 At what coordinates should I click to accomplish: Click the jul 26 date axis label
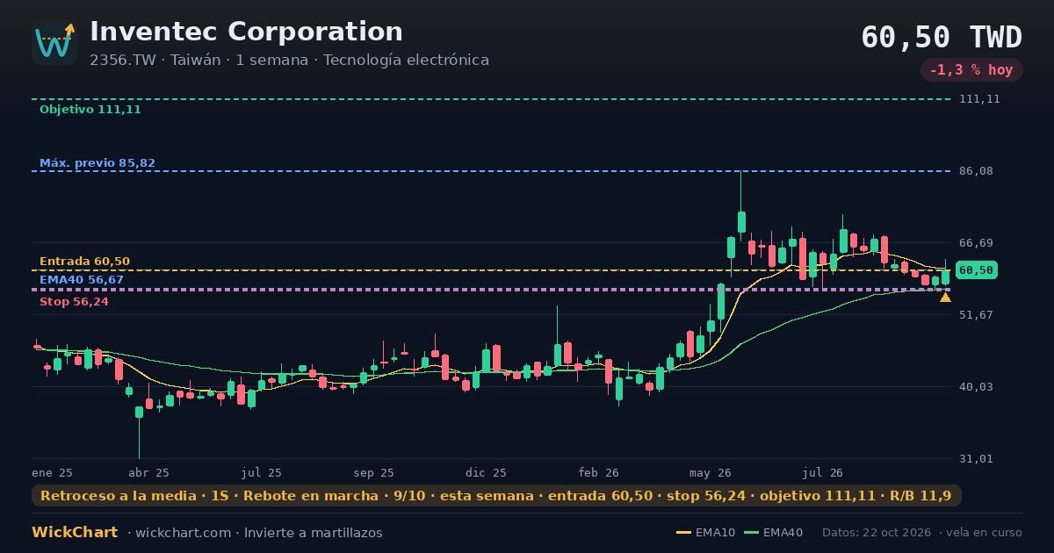pos(823,472)
